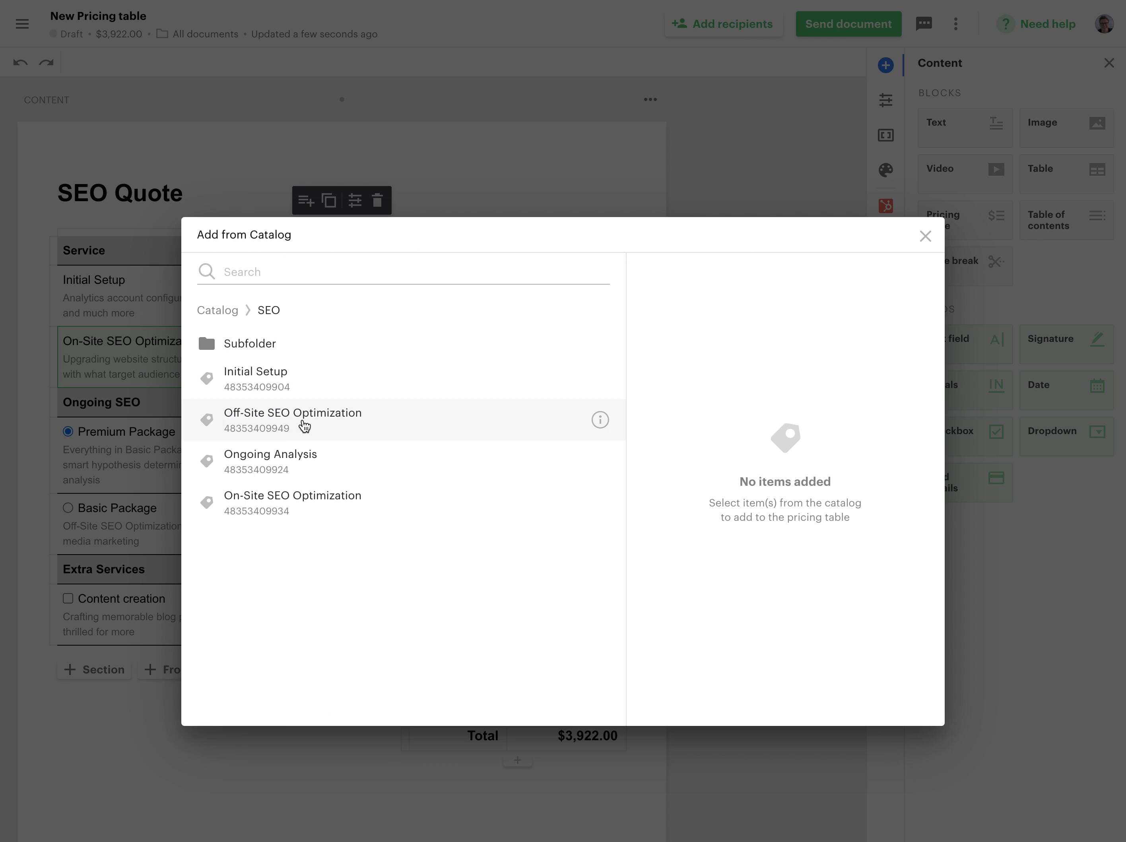Click SEO in the breadcrumb
This screenshot has height=842, width=1126.
tap(268, 310)
